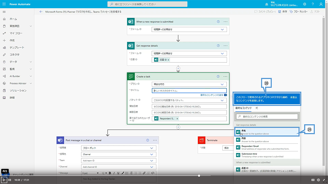Insert link in message editor toolbar

[144, 173]
